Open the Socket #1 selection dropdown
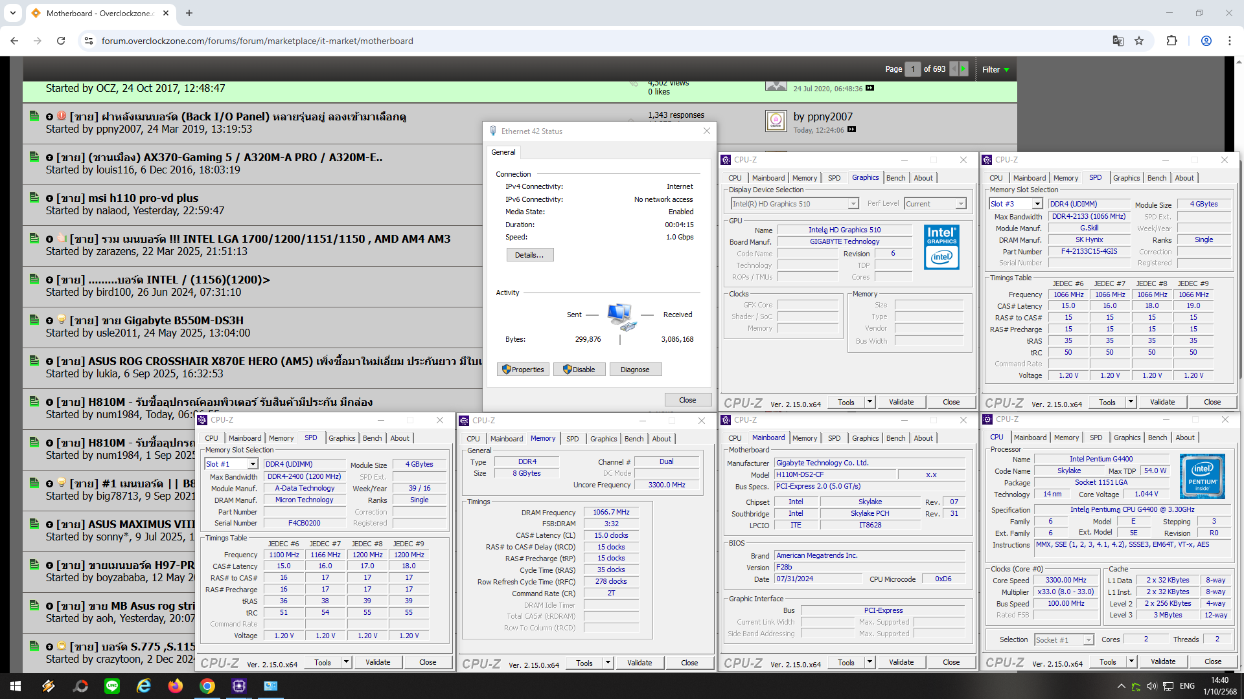1244x699 pixels. coord(1088,640)
